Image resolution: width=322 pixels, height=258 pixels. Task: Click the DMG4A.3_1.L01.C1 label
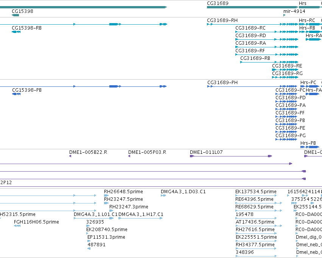coord(95,214)
